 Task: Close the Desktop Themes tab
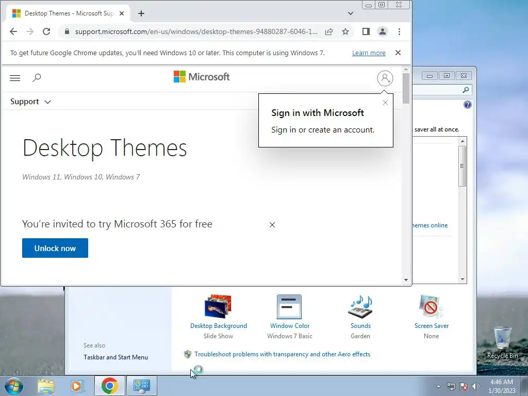pyautogui.click(x=122, y=13)
